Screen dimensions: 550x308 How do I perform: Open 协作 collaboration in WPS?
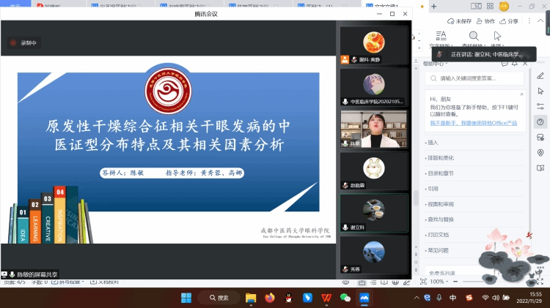(x=485, y=21)
